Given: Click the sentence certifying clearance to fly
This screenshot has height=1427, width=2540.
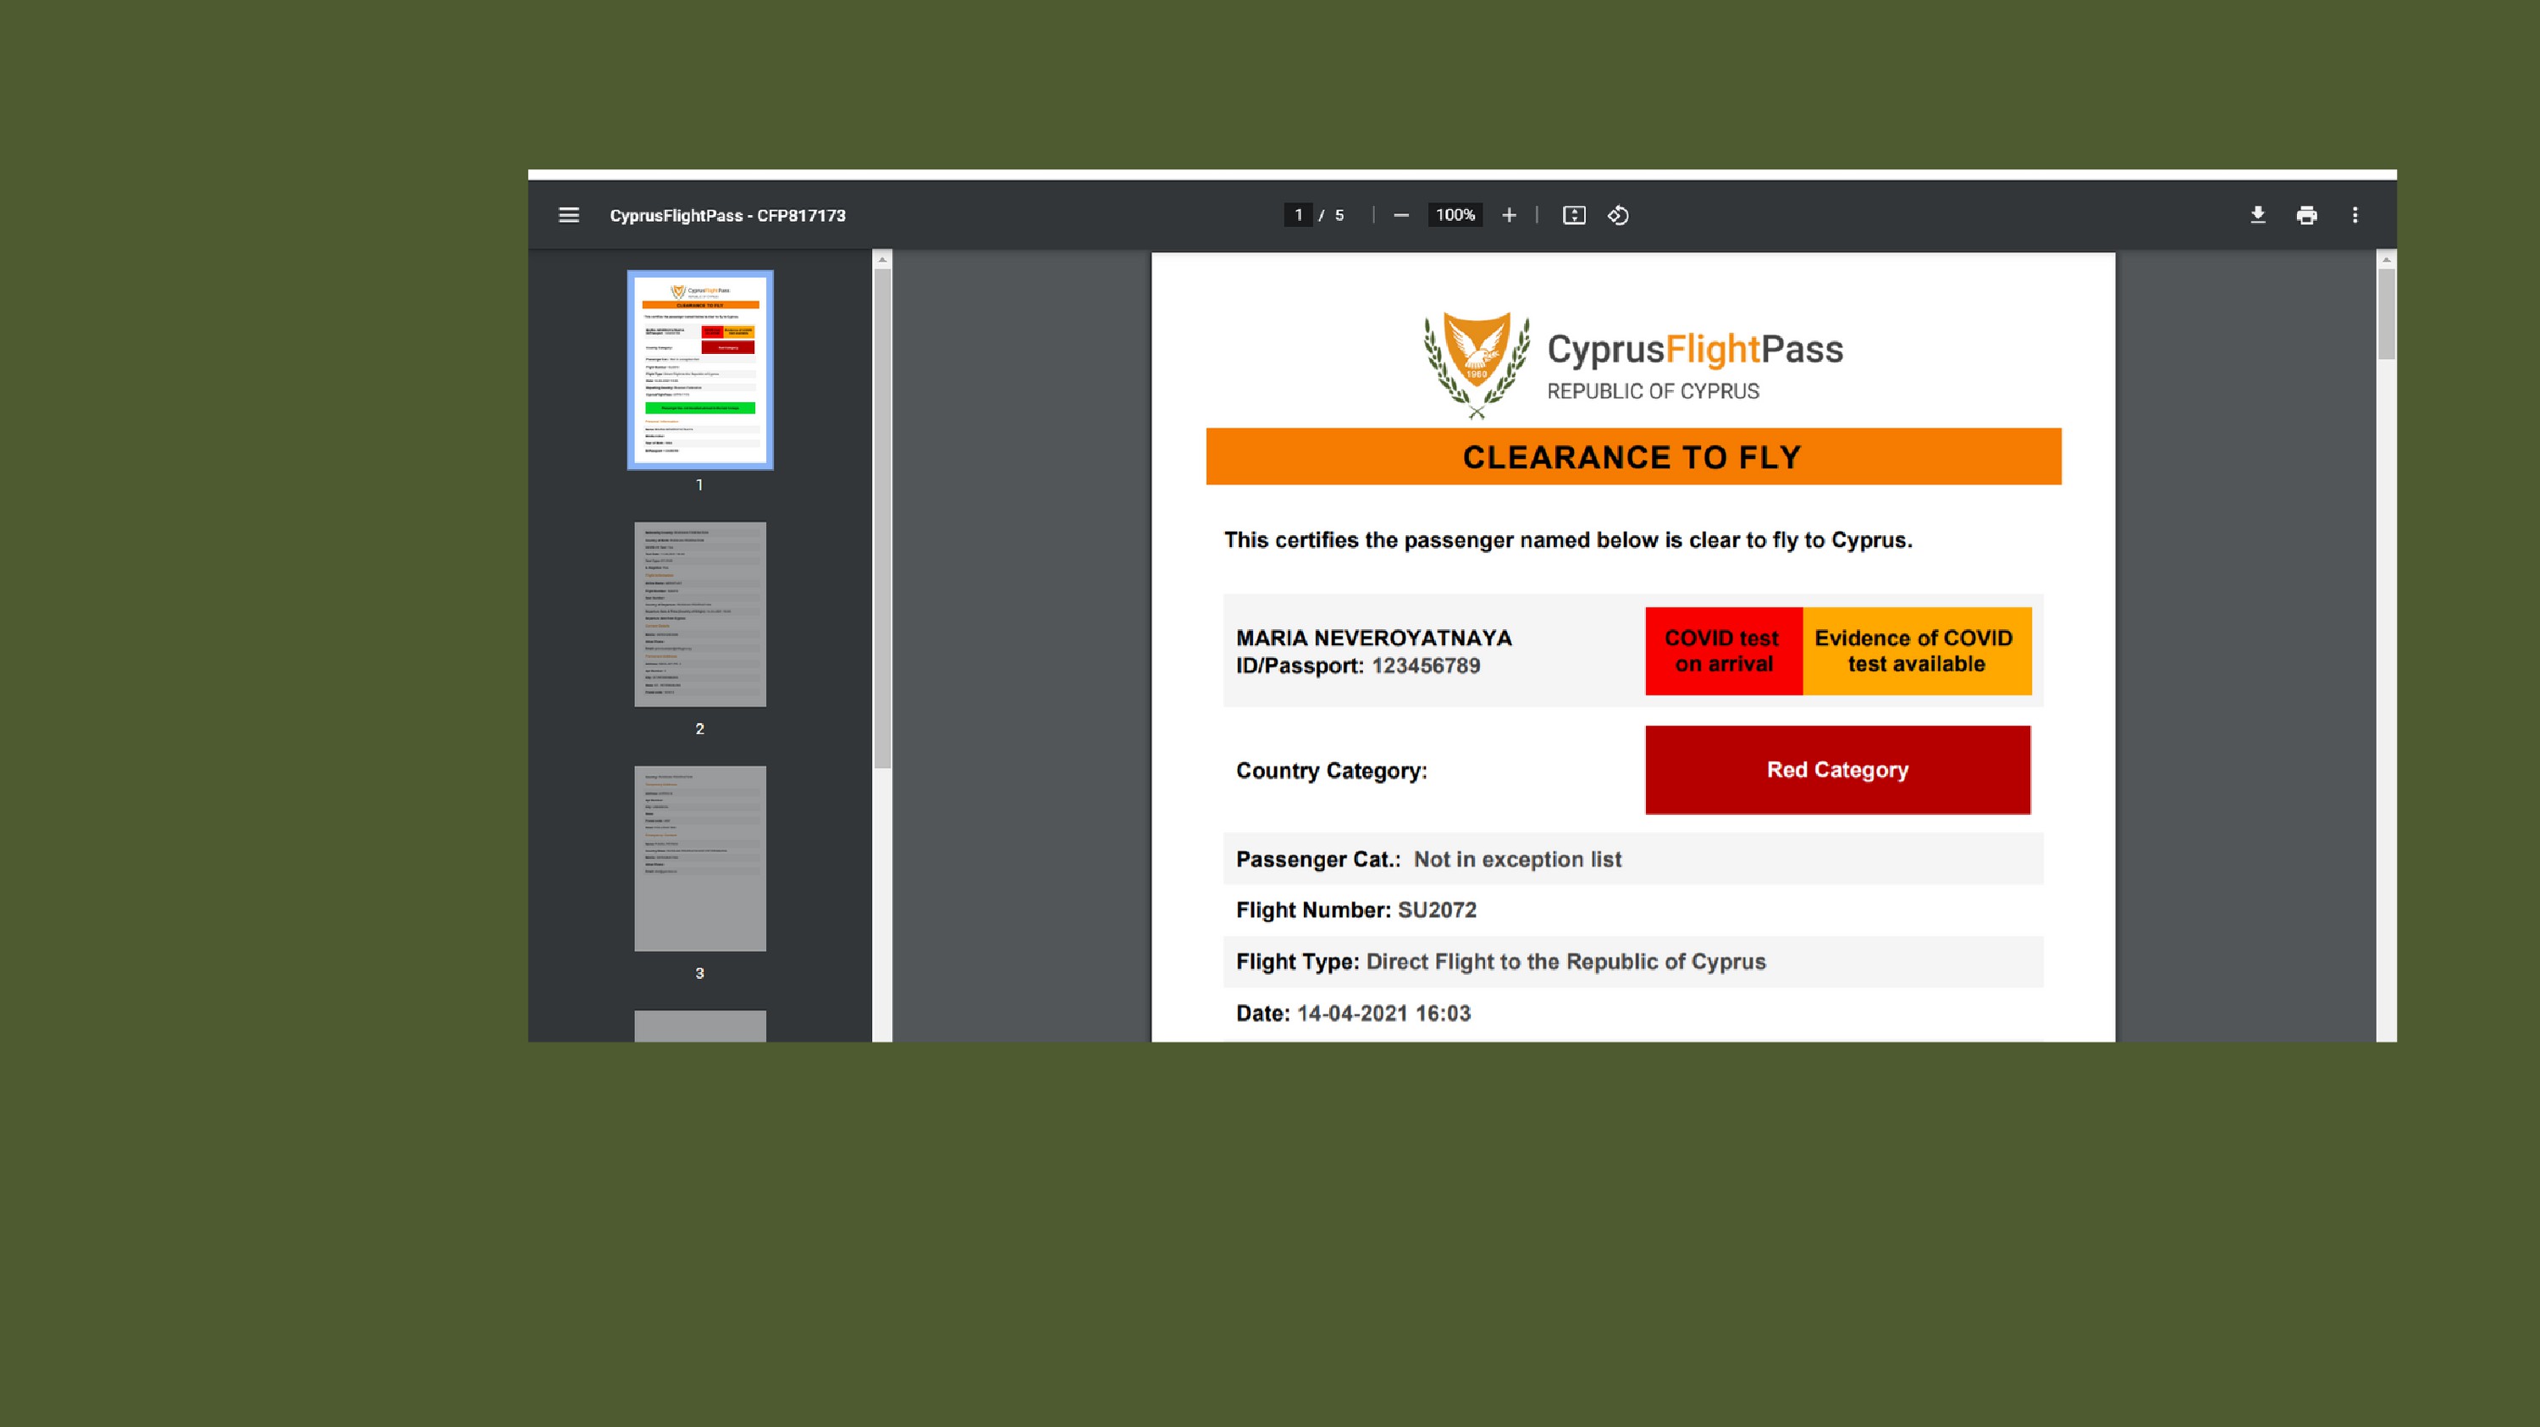Looking at the screenshot, I should (1568, 540).
